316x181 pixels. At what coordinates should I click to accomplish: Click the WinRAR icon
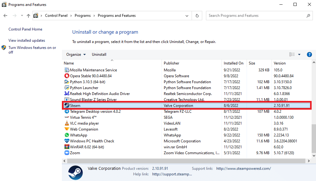67,147
